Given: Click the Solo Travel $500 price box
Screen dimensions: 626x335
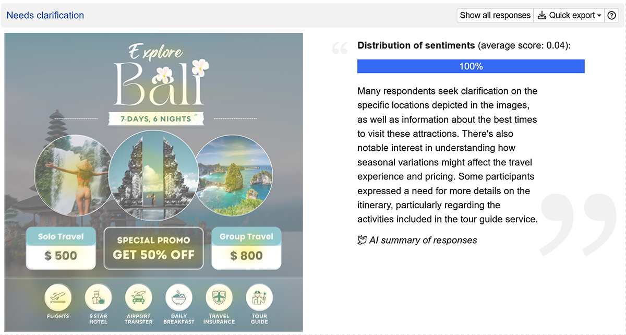Looking at the screenshot, I should [61, 247].
